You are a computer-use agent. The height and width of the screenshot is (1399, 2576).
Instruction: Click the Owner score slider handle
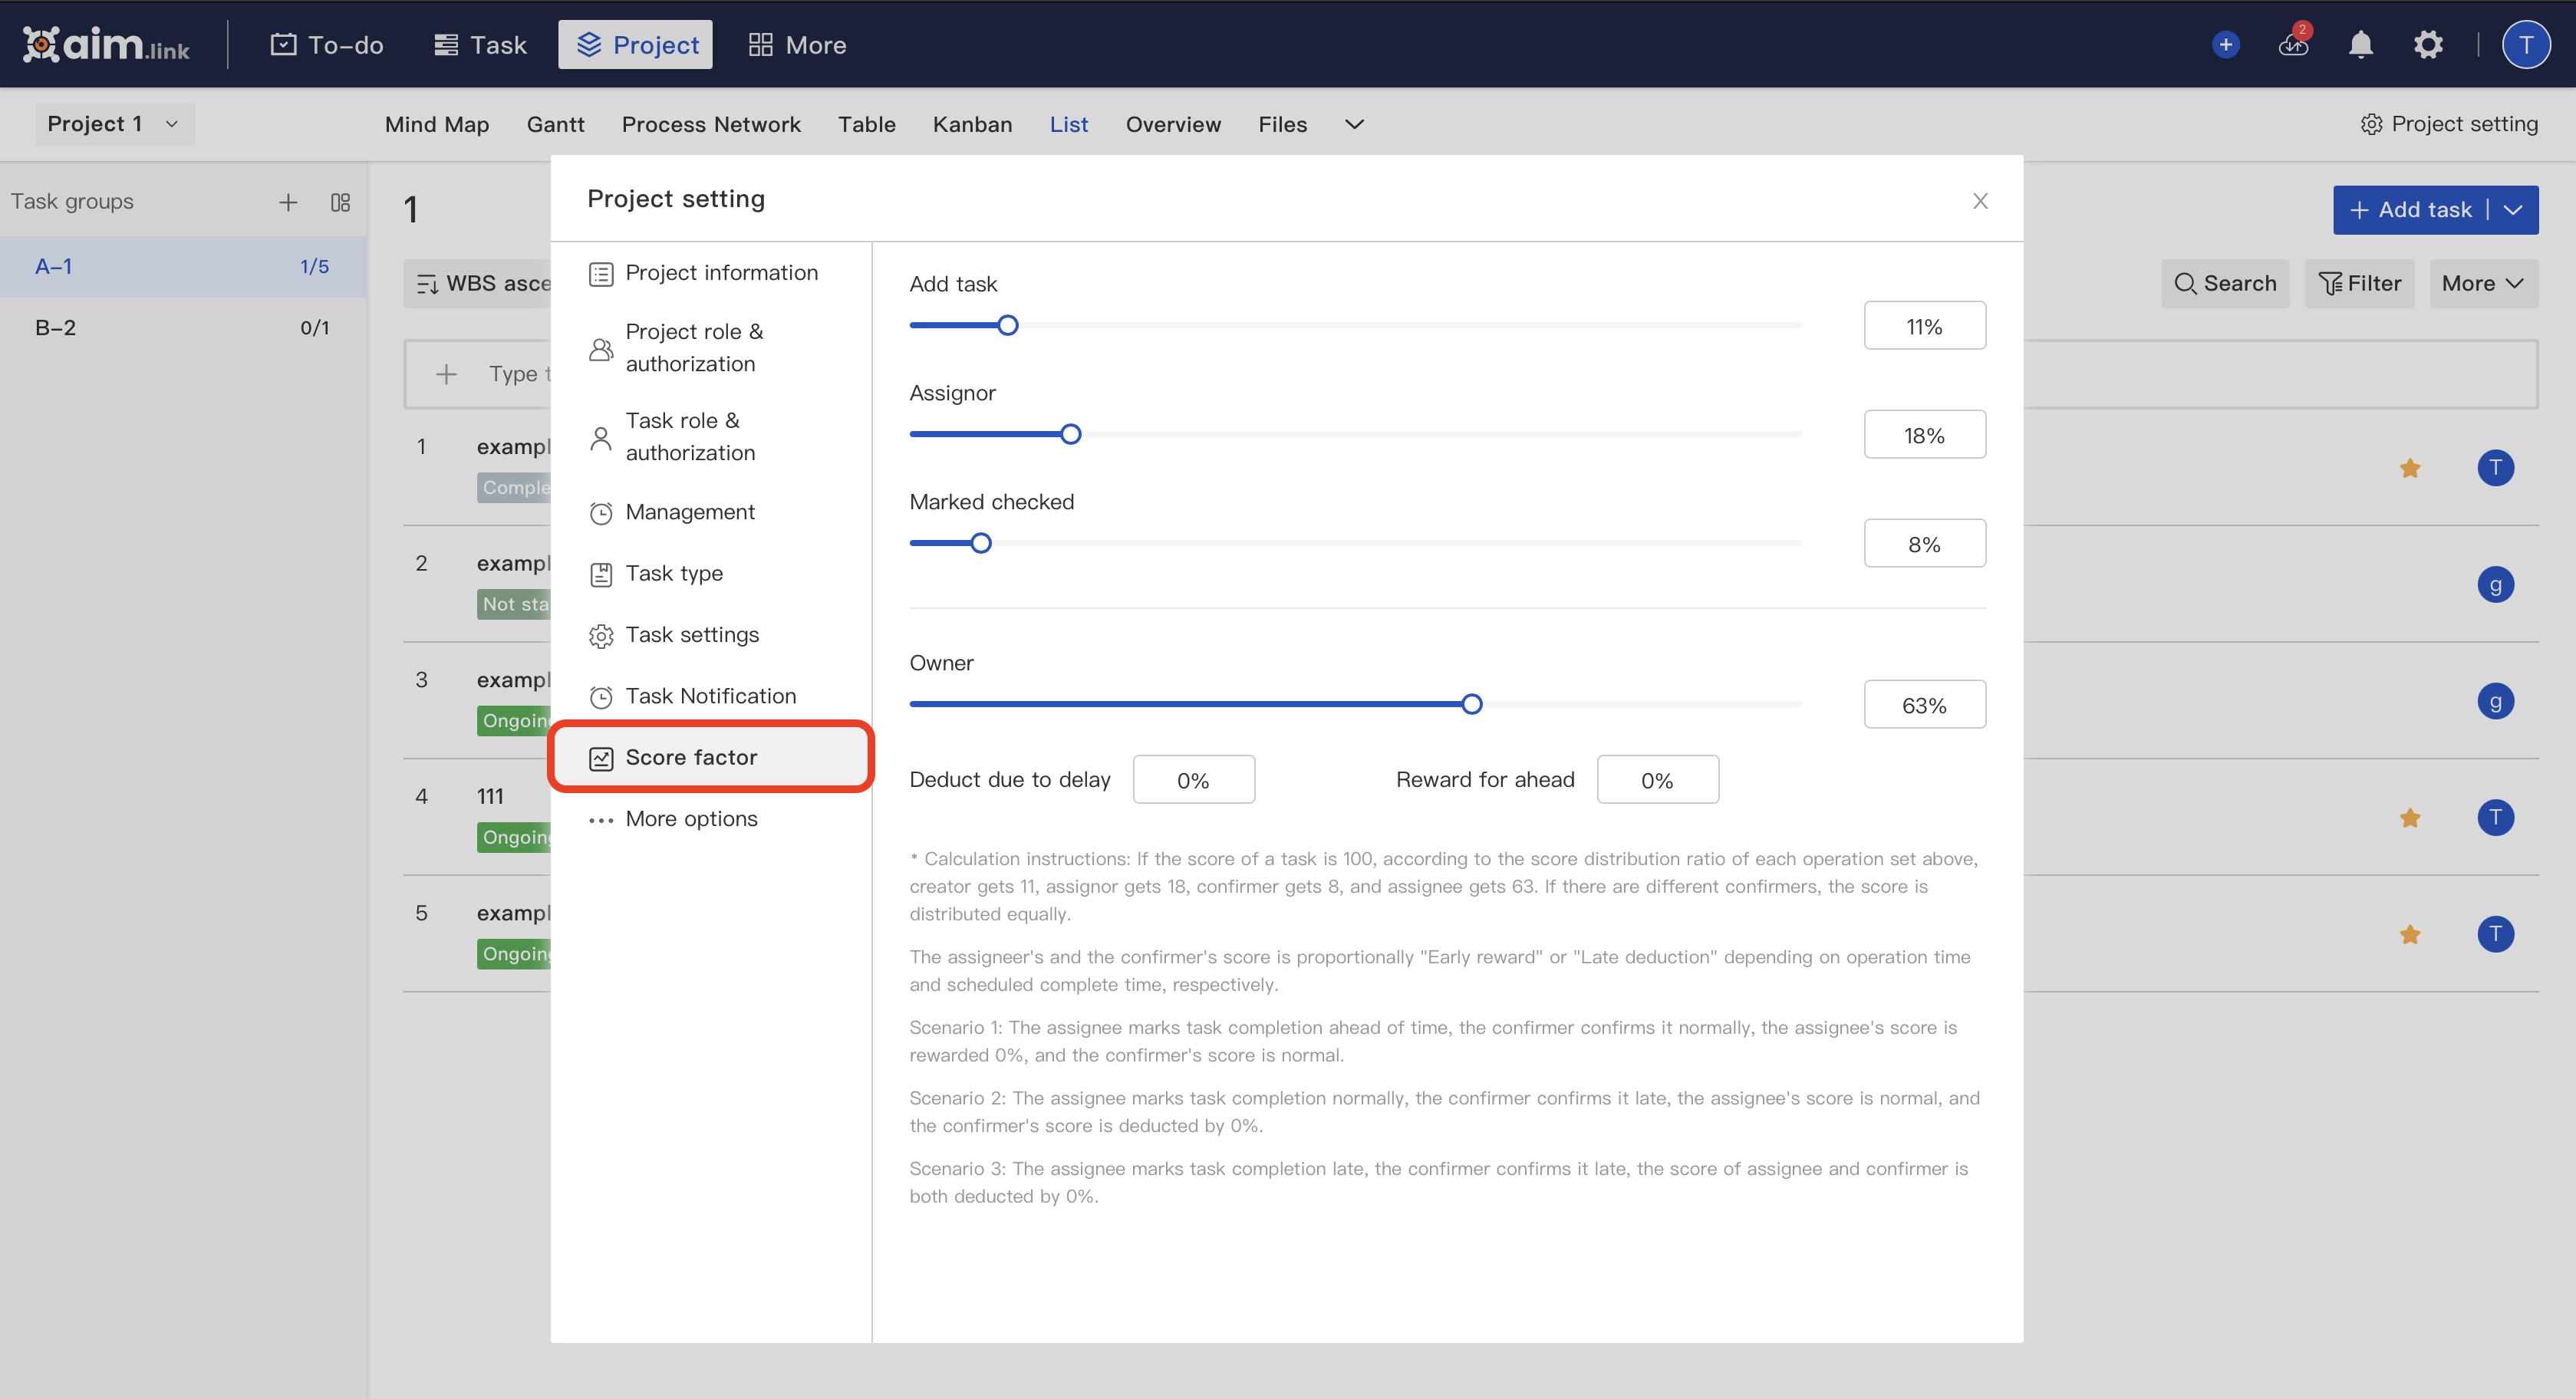click(1471, 704)
